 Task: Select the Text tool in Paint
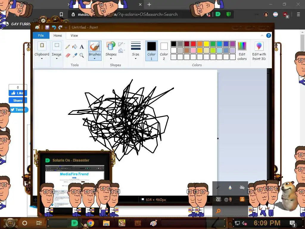coord(82,47)
